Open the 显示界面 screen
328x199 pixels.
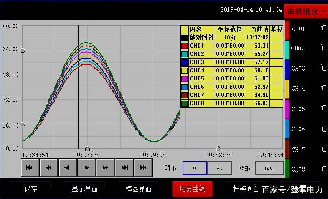[85, 189]
